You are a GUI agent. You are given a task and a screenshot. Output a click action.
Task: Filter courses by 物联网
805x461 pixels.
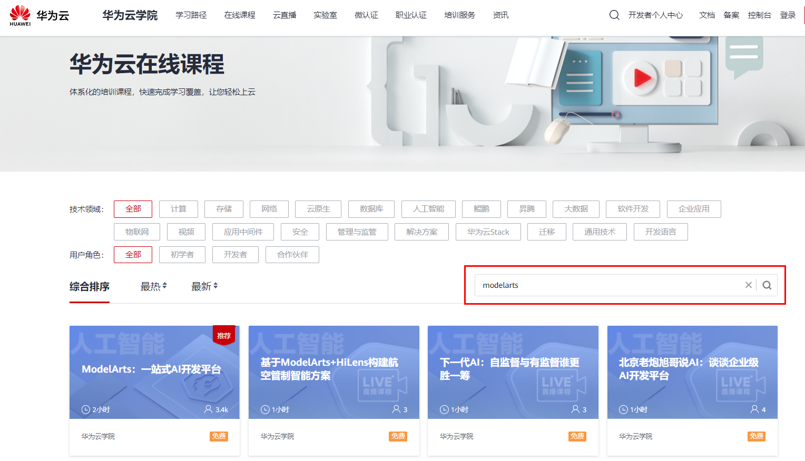tap(137, 232)
